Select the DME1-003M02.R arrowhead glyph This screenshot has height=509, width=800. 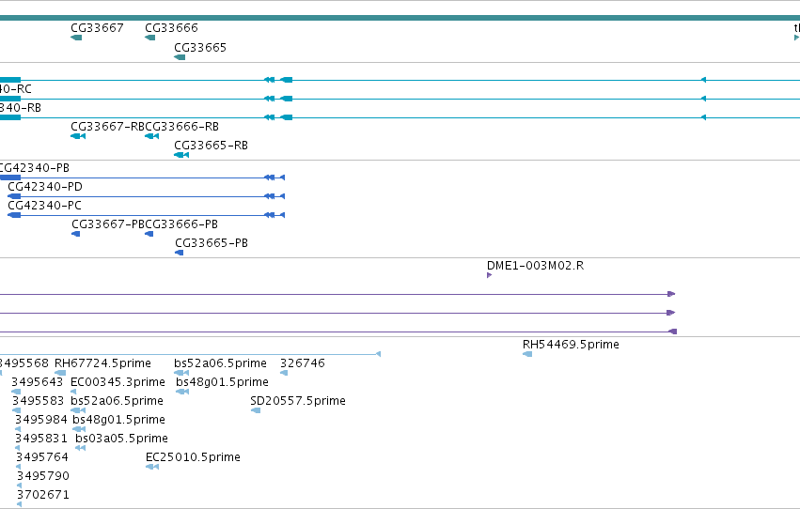489,275
